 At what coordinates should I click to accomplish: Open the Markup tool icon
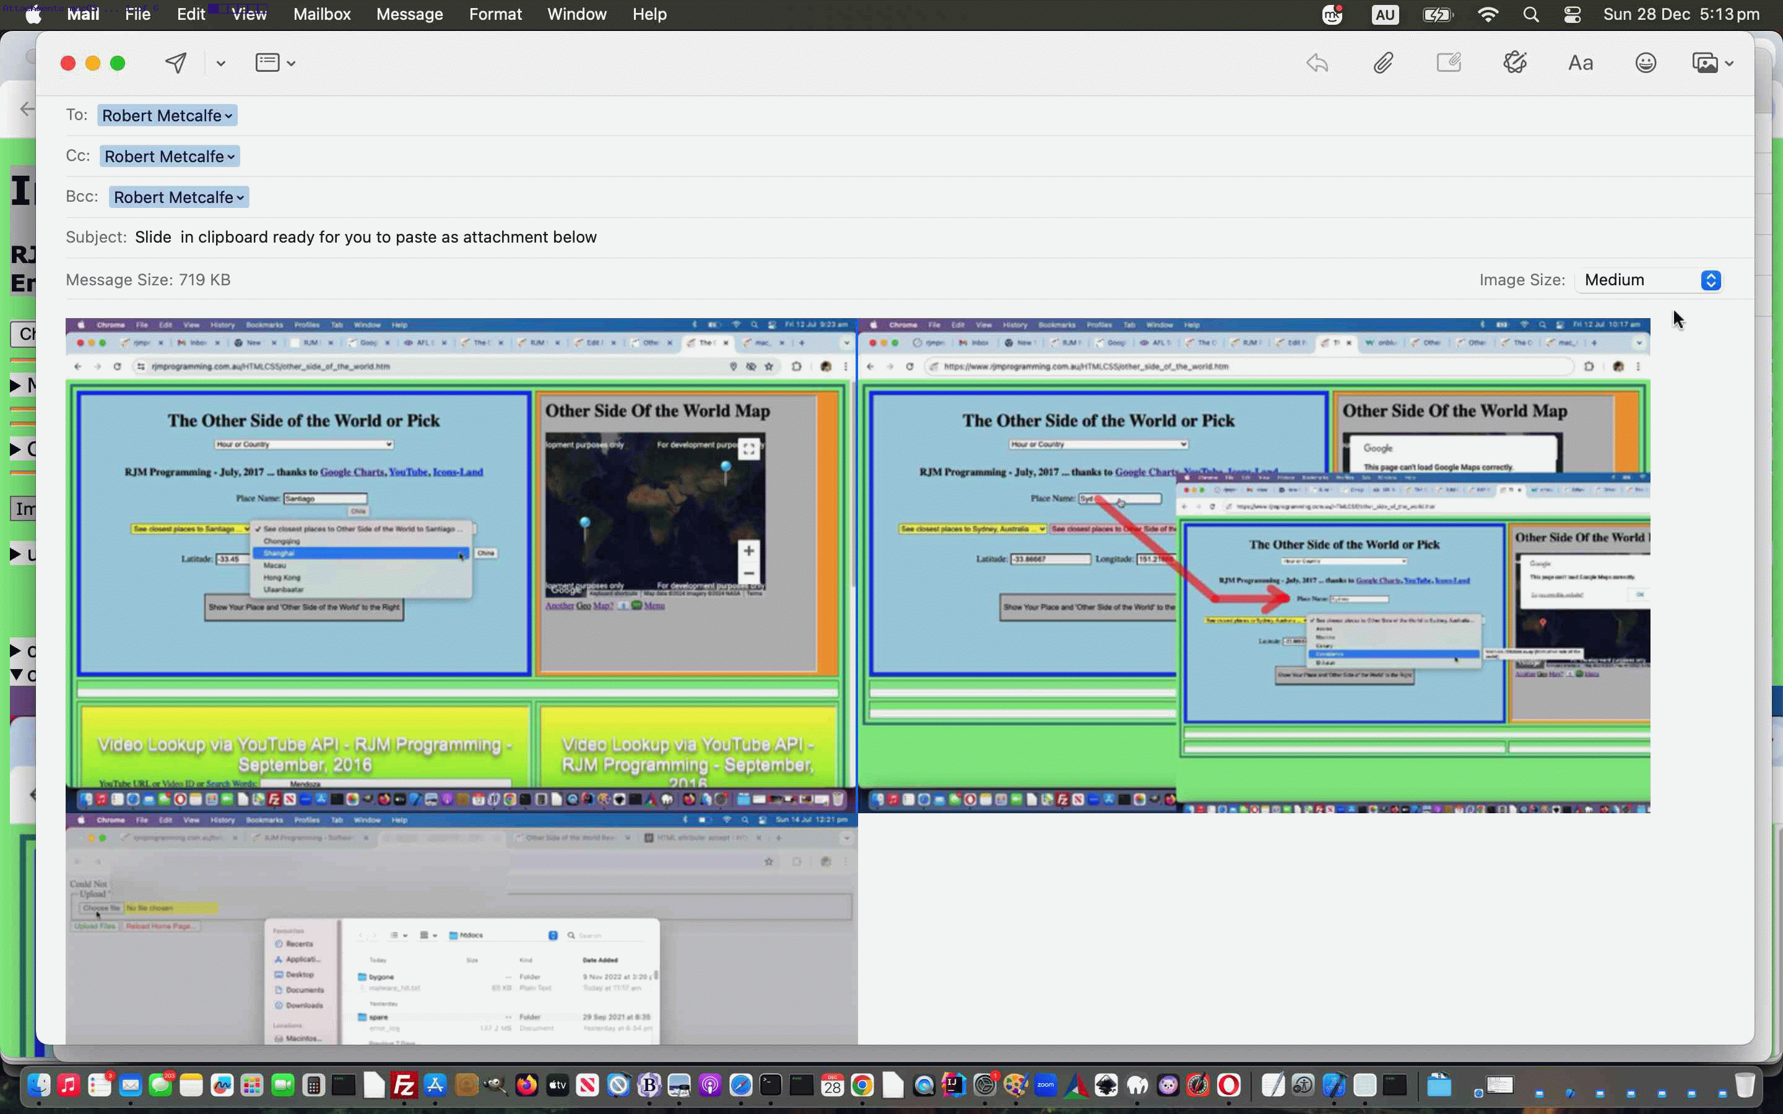tap(1449, 63)
